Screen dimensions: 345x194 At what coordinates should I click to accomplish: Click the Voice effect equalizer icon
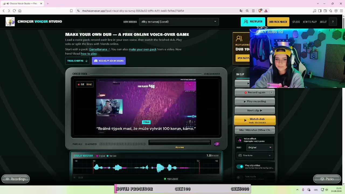click(239, 140)
